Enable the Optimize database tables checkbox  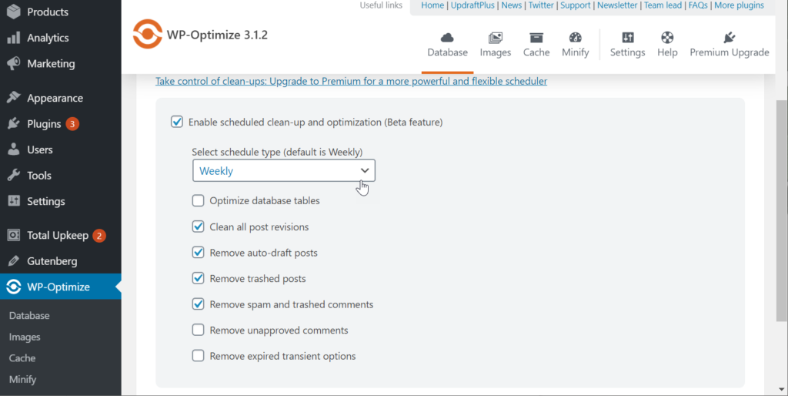click(199, 201)
